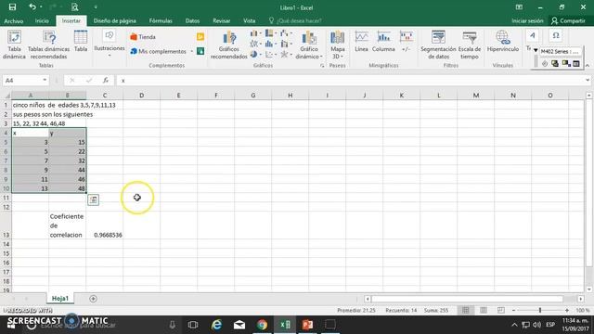
Task: Collapse the ribbon with the chevron
Action: pos(588,66)
